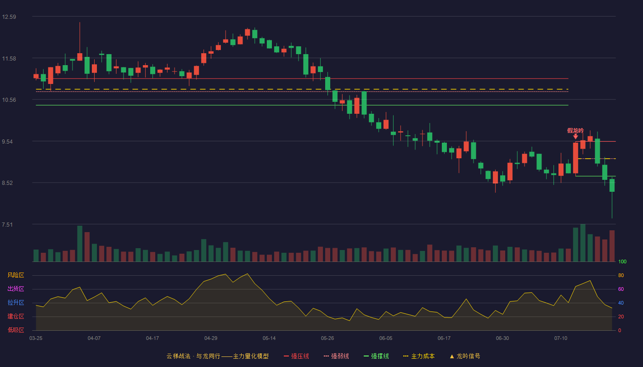Click the 04-29 date label

(x=211, y=338)
